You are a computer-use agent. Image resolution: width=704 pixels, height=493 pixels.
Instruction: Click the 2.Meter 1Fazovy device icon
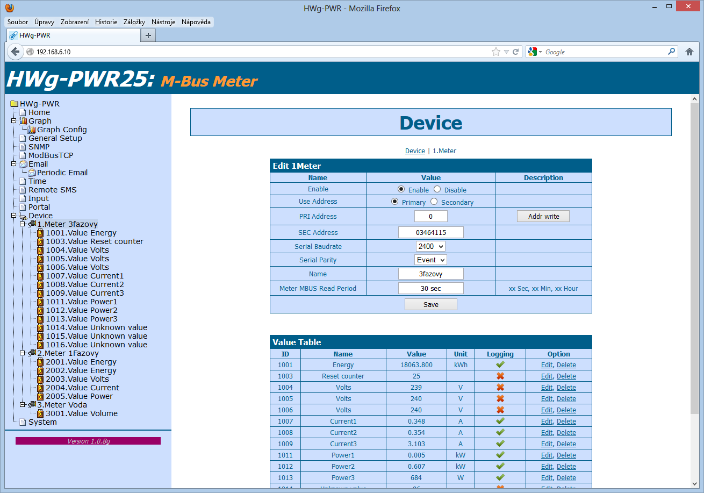point(32,353)
